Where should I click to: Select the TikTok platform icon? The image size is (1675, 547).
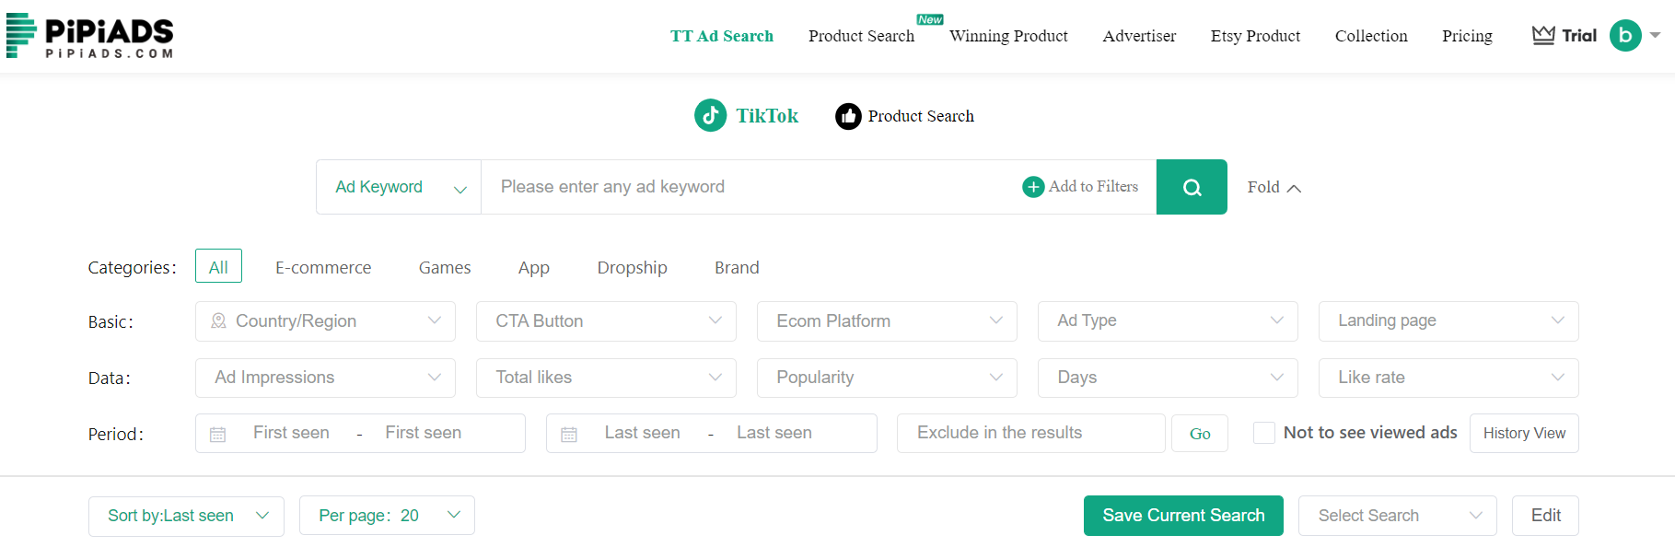coord(710,116)
